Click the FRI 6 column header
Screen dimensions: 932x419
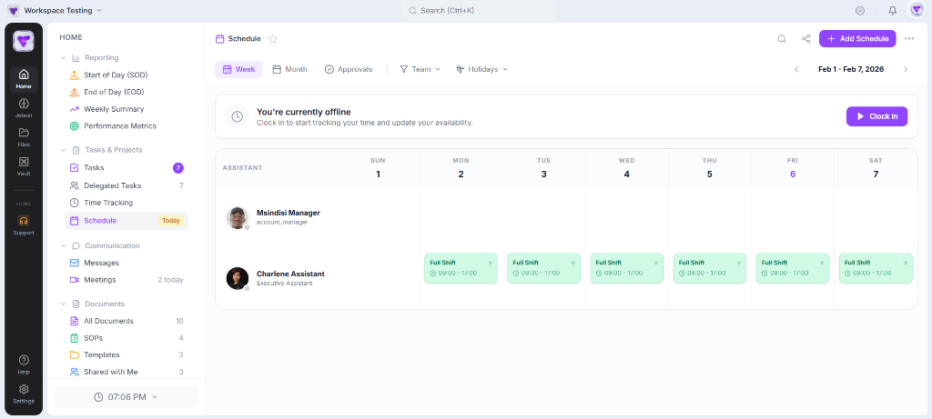(x=793, y=168)
